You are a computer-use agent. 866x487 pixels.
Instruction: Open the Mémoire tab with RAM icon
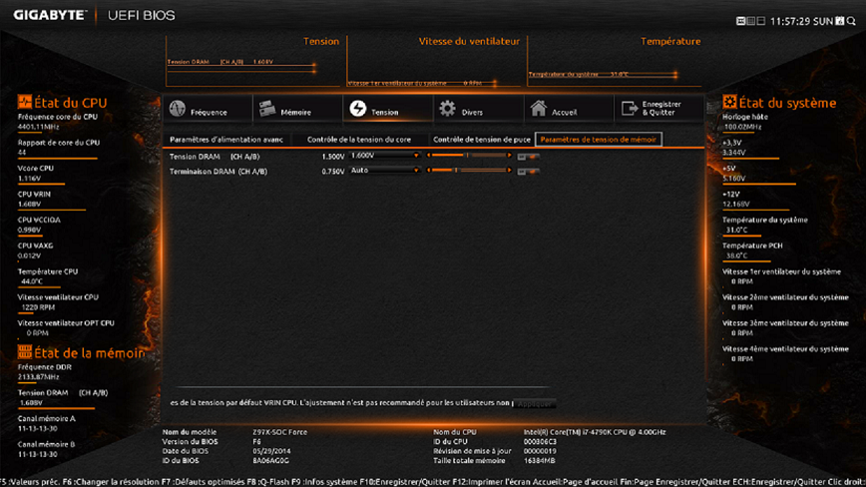pos(297,108)
